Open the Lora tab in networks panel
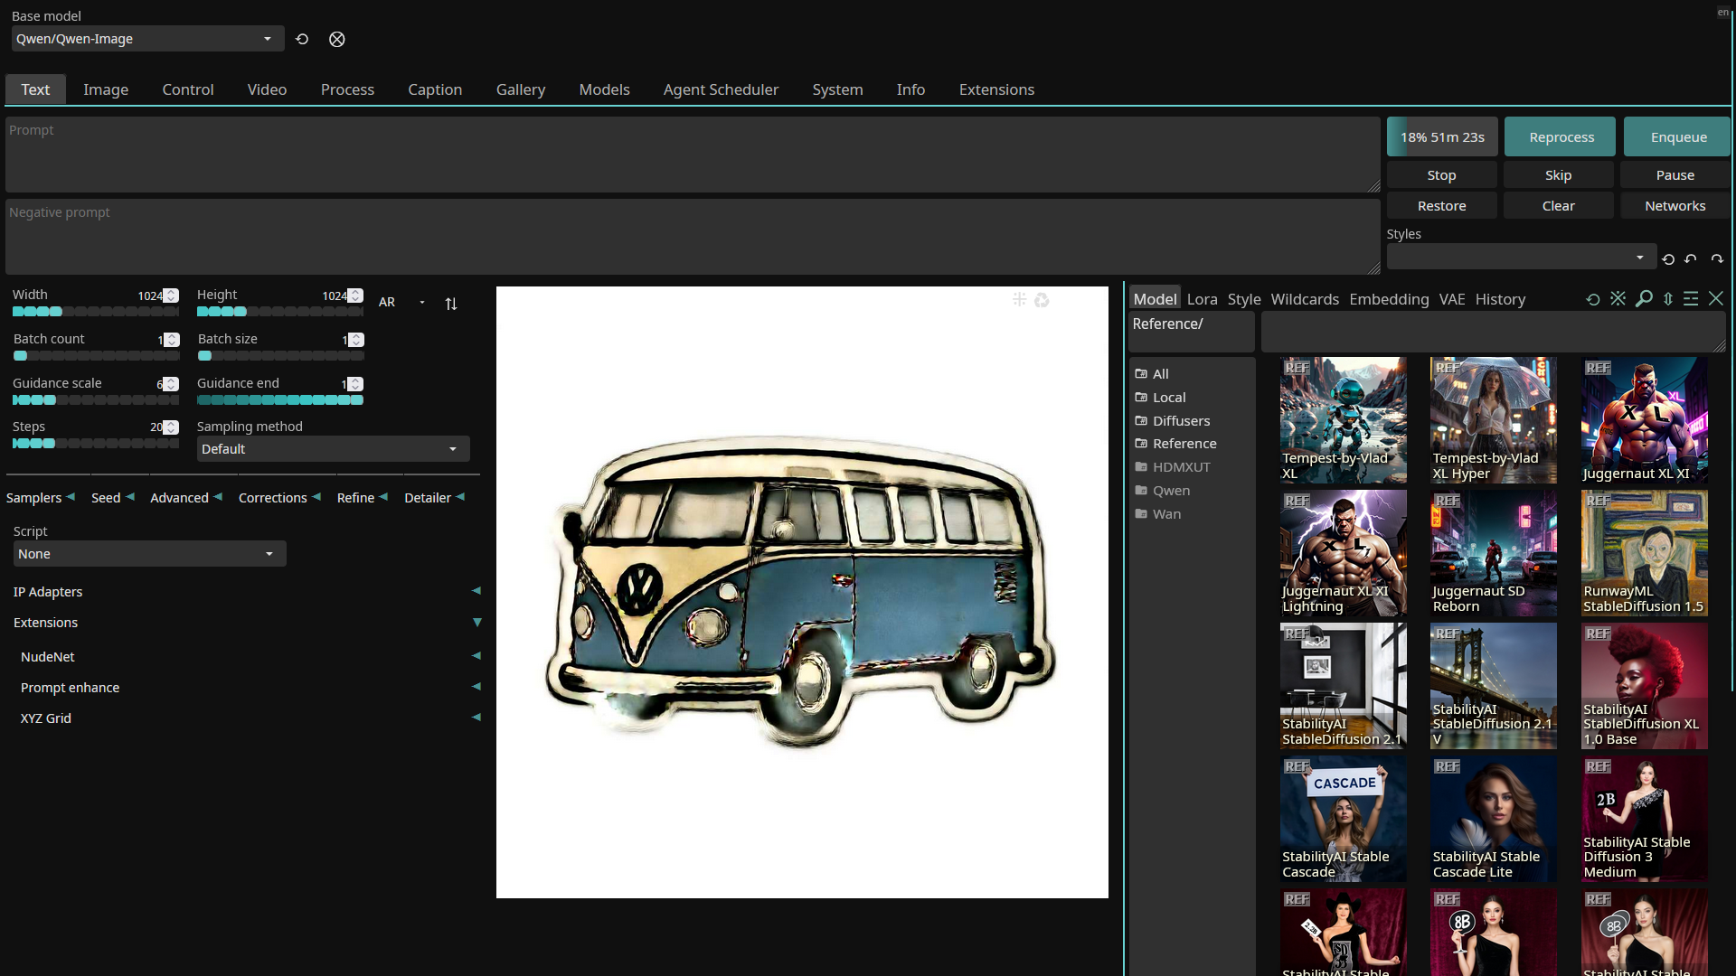Viewport: 1736px width, 976px height. click(x=1201, y=299)
